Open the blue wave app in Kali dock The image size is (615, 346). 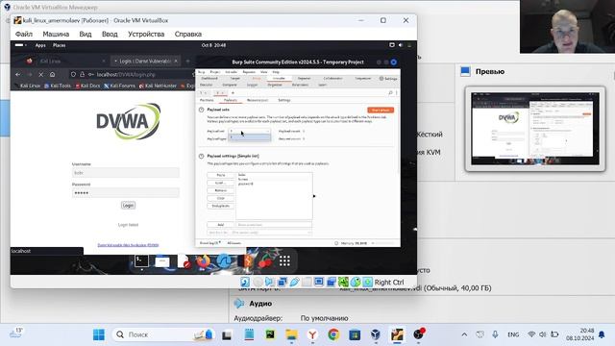(224, 260)
